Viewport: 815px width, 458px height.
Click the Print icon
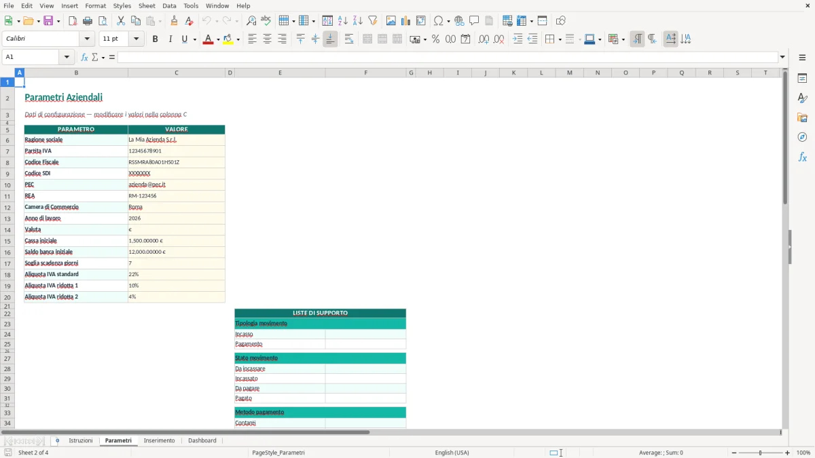88,21
